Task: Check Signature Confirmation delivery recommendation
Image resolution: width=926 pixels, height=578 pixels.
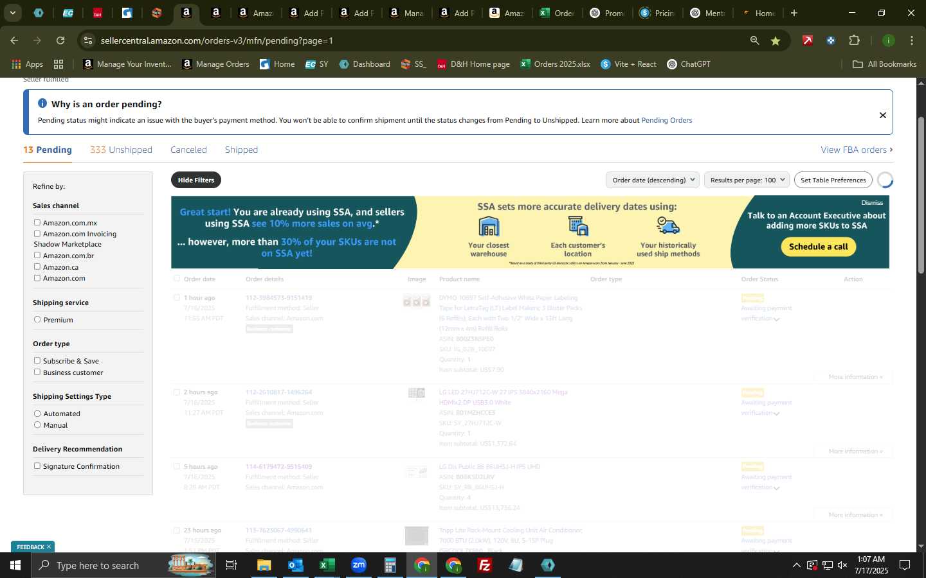Action: pyautogui.click(x=37, y=466)
